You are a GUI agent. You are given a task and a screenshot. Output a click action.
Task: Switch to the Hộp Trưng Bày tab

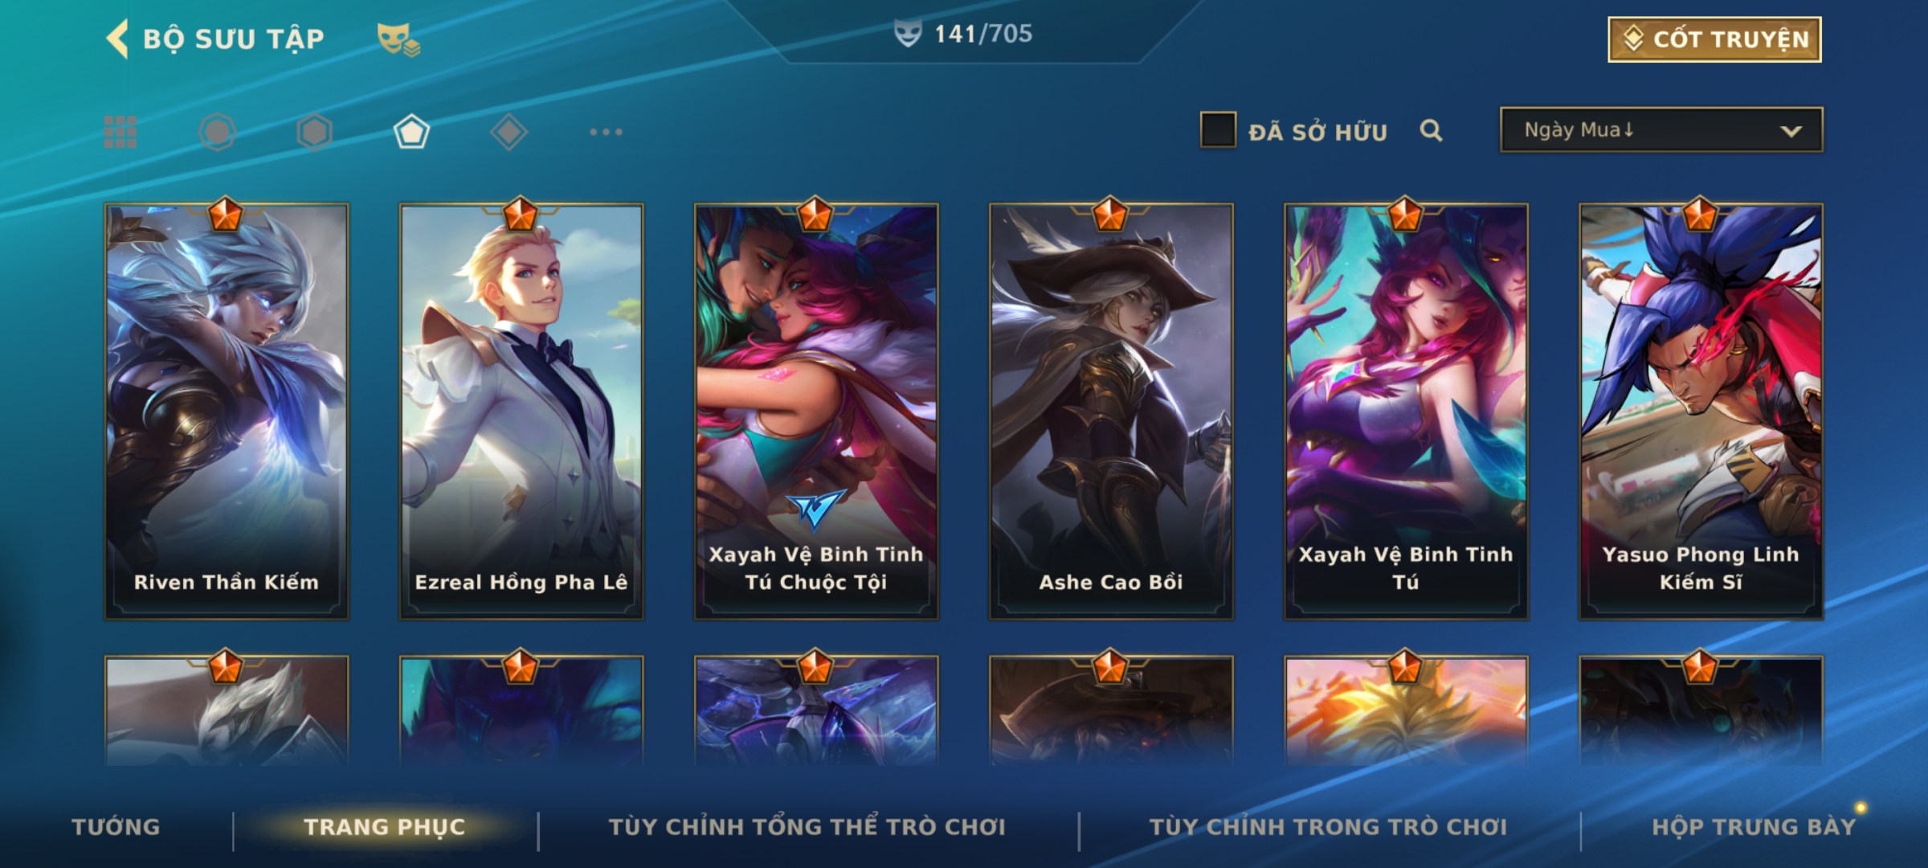coord(1754,826)
